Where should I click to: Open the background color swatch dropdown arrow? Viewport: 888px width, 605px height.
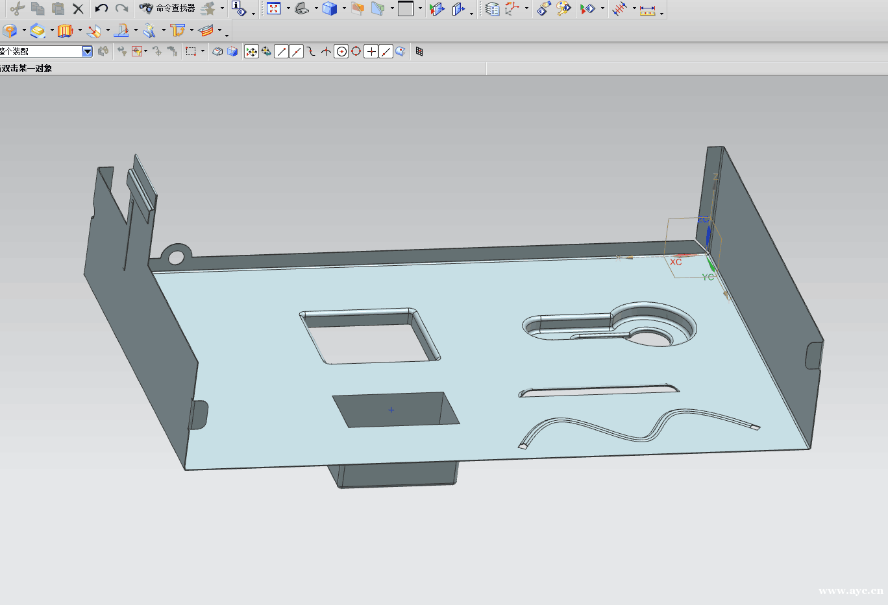click(420, 9)
